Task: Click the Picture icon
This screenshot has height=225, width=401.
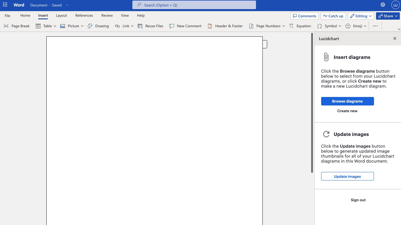Action: 63,26
